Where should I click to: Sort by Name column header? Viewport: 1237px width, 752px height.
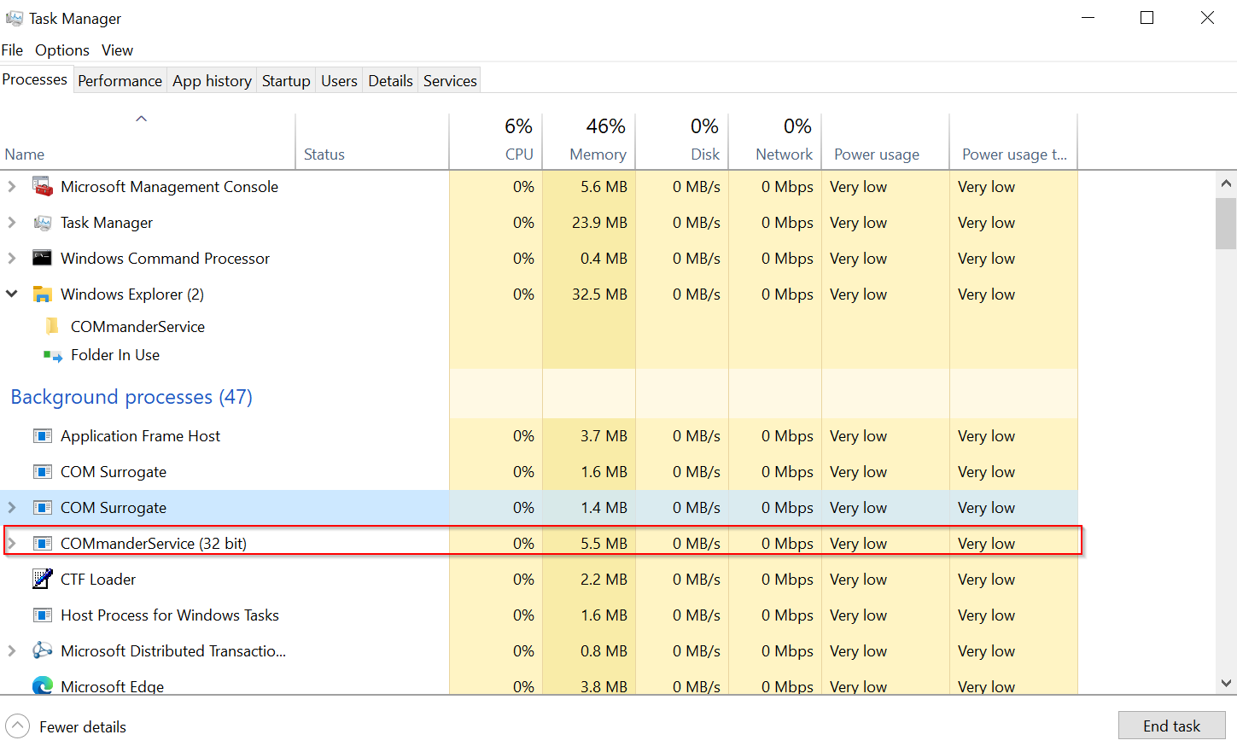pyautogui.click(x=148, y=141)
